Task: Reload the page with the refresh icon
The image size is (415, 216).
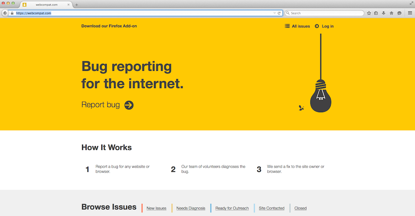Action: (x=279, y=13)
